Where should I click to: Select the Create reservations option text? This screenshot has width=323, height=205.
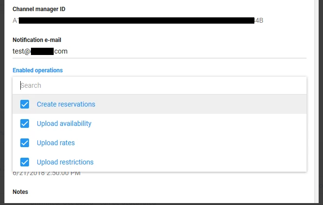[66, 104]
